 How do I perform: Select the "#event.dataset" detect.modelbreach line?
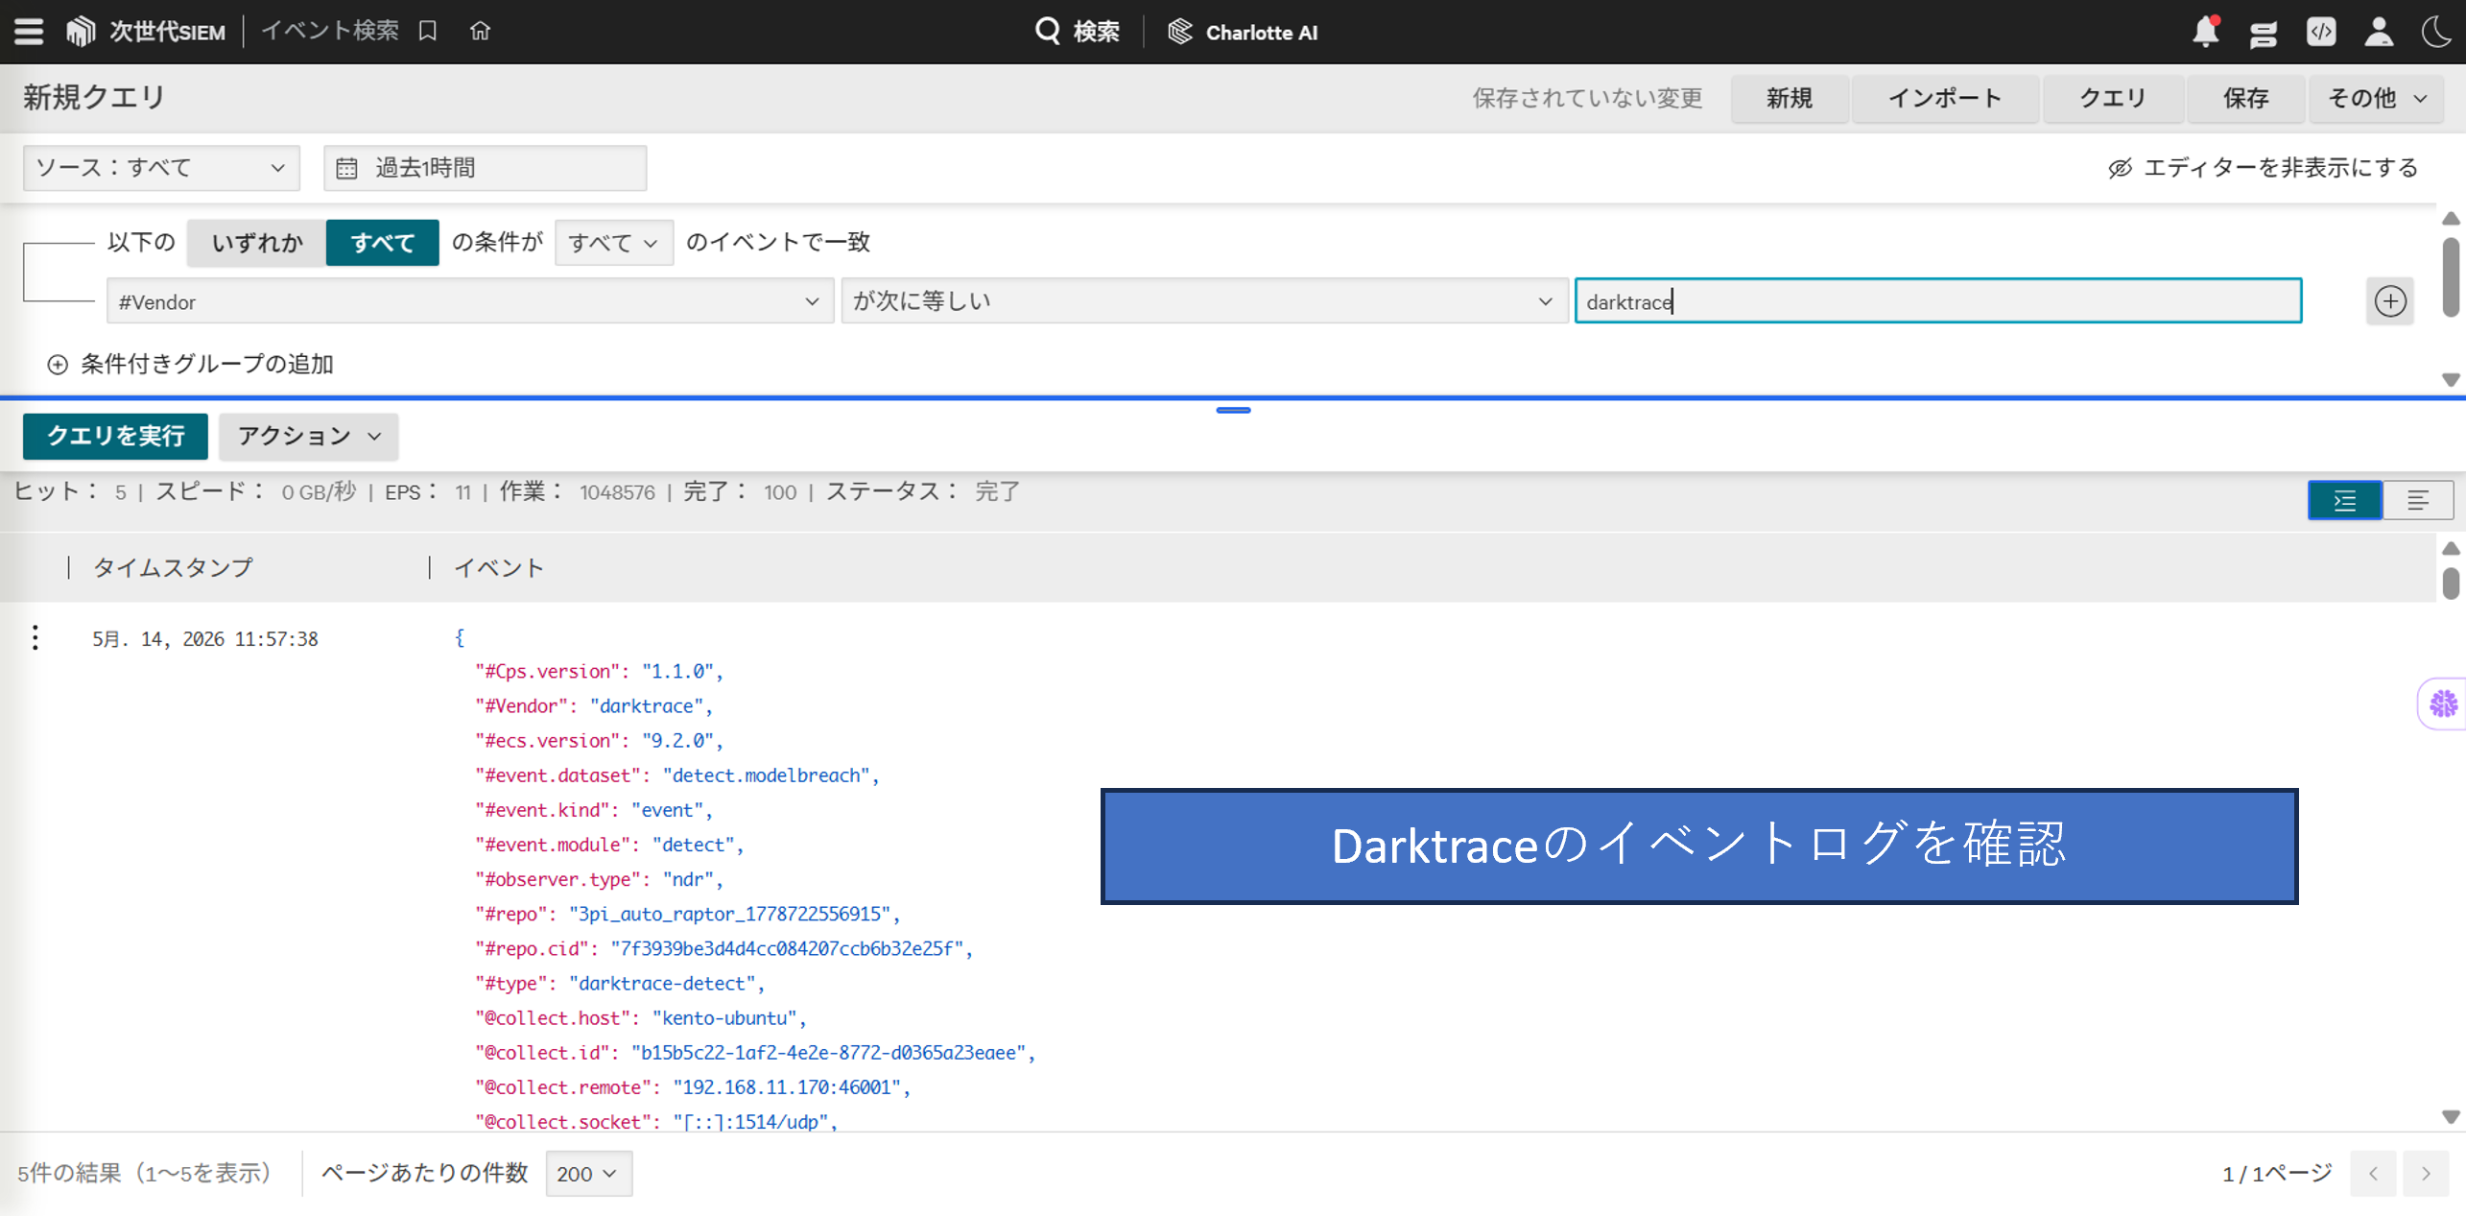[677, 775]
